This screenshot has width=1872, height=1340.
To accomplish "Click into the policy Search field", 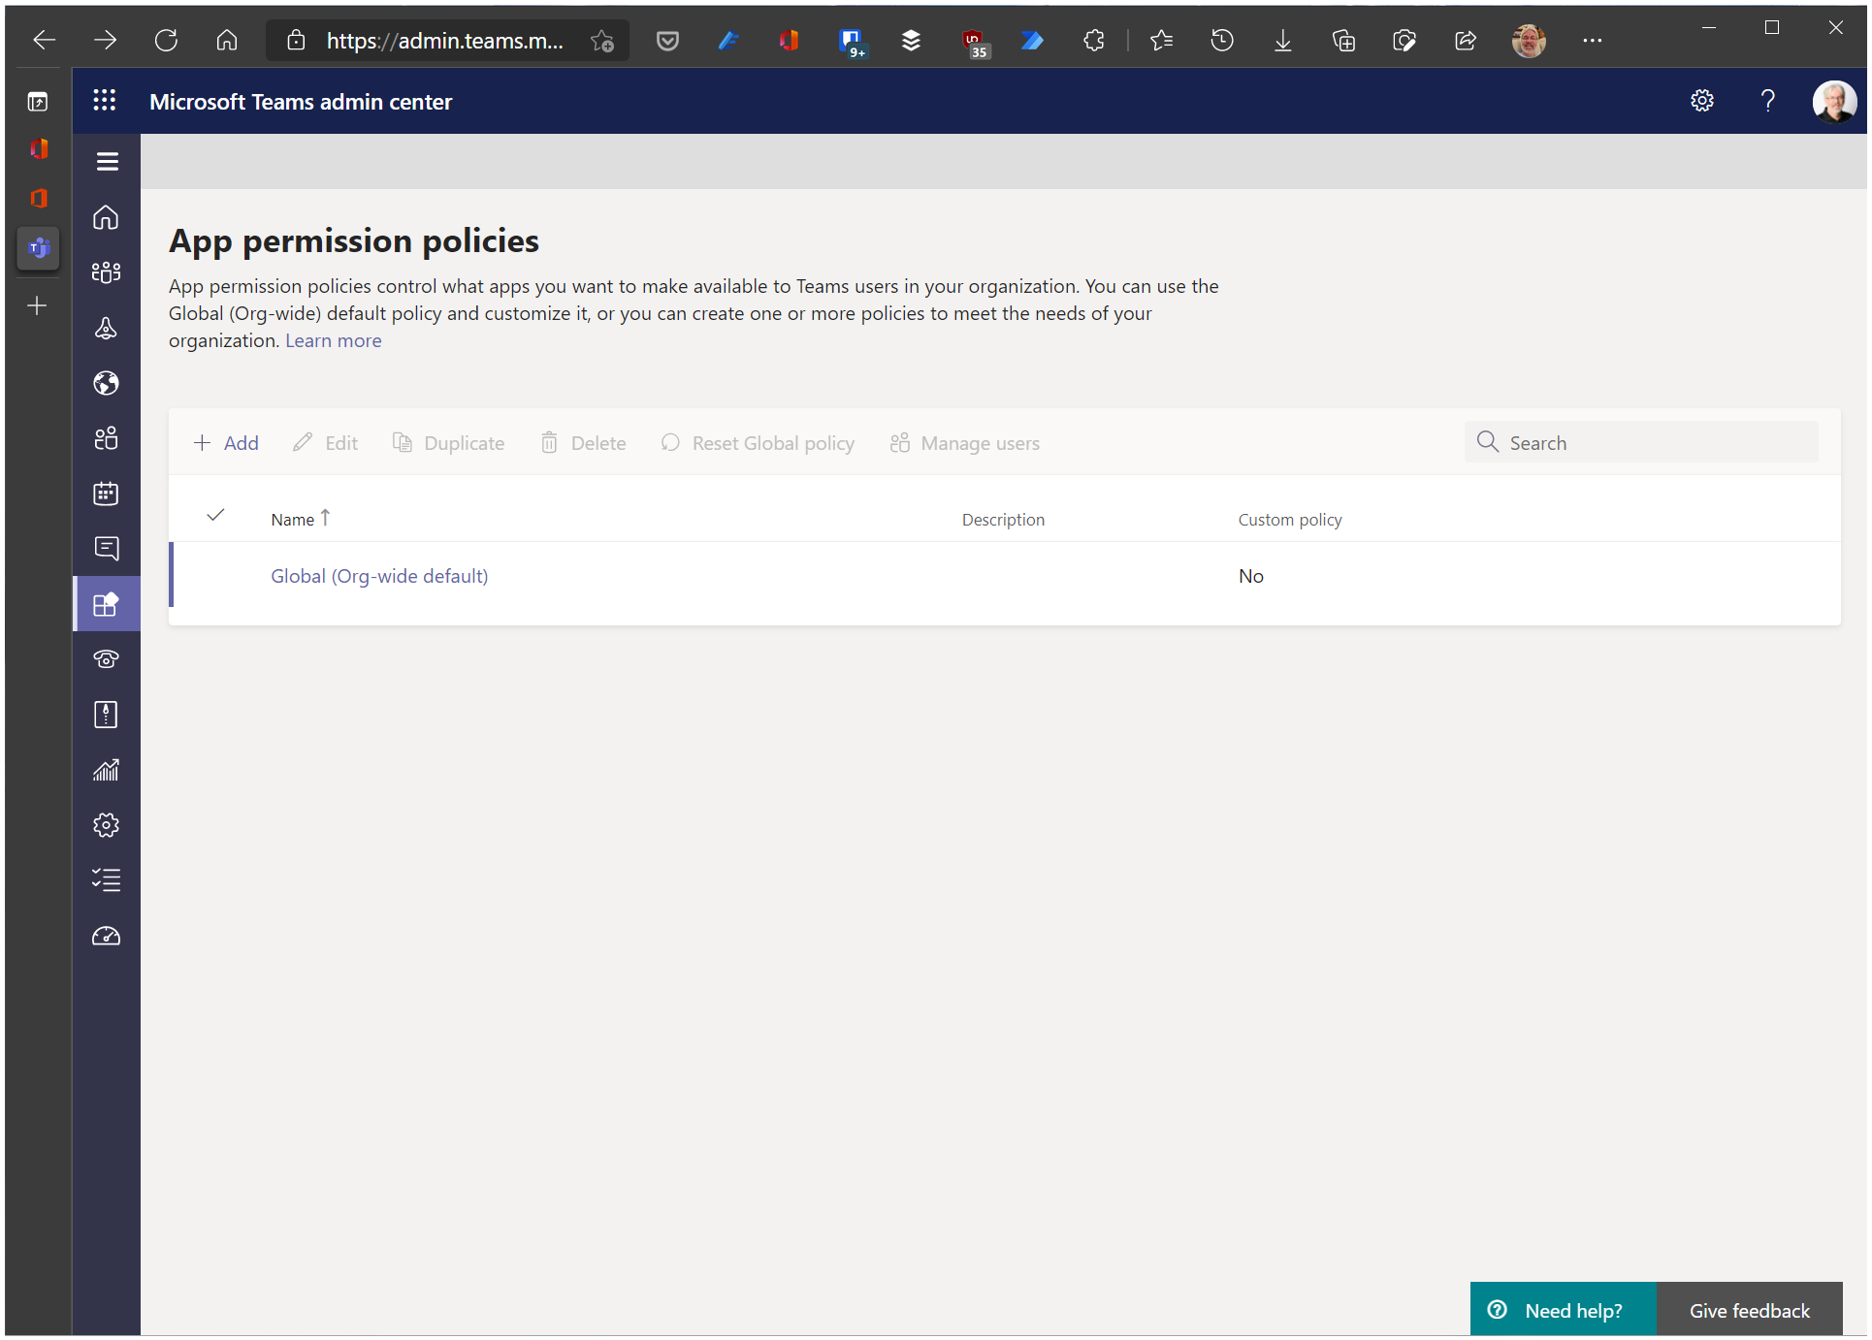I will pos(1649,443).
